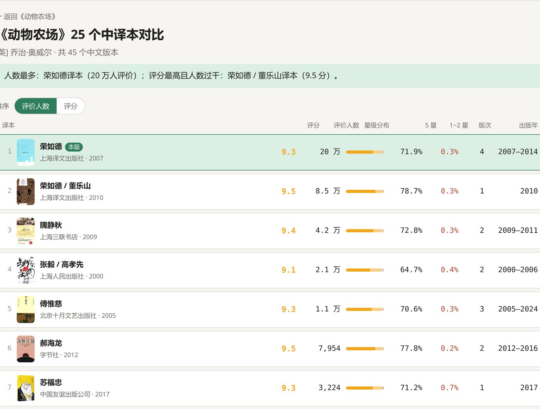
Task: Click the 本版 badge beside 荣如德
Action: coord(74,147)
